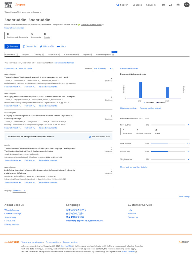Open Display 10 results dropdown
Screen dimensions: 192x256
point(19,191)
